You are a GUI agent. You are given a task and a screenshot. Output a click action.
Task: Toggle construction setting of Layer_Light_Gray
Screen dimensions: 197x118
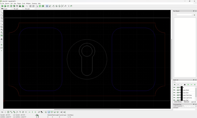tap(180, 97)
